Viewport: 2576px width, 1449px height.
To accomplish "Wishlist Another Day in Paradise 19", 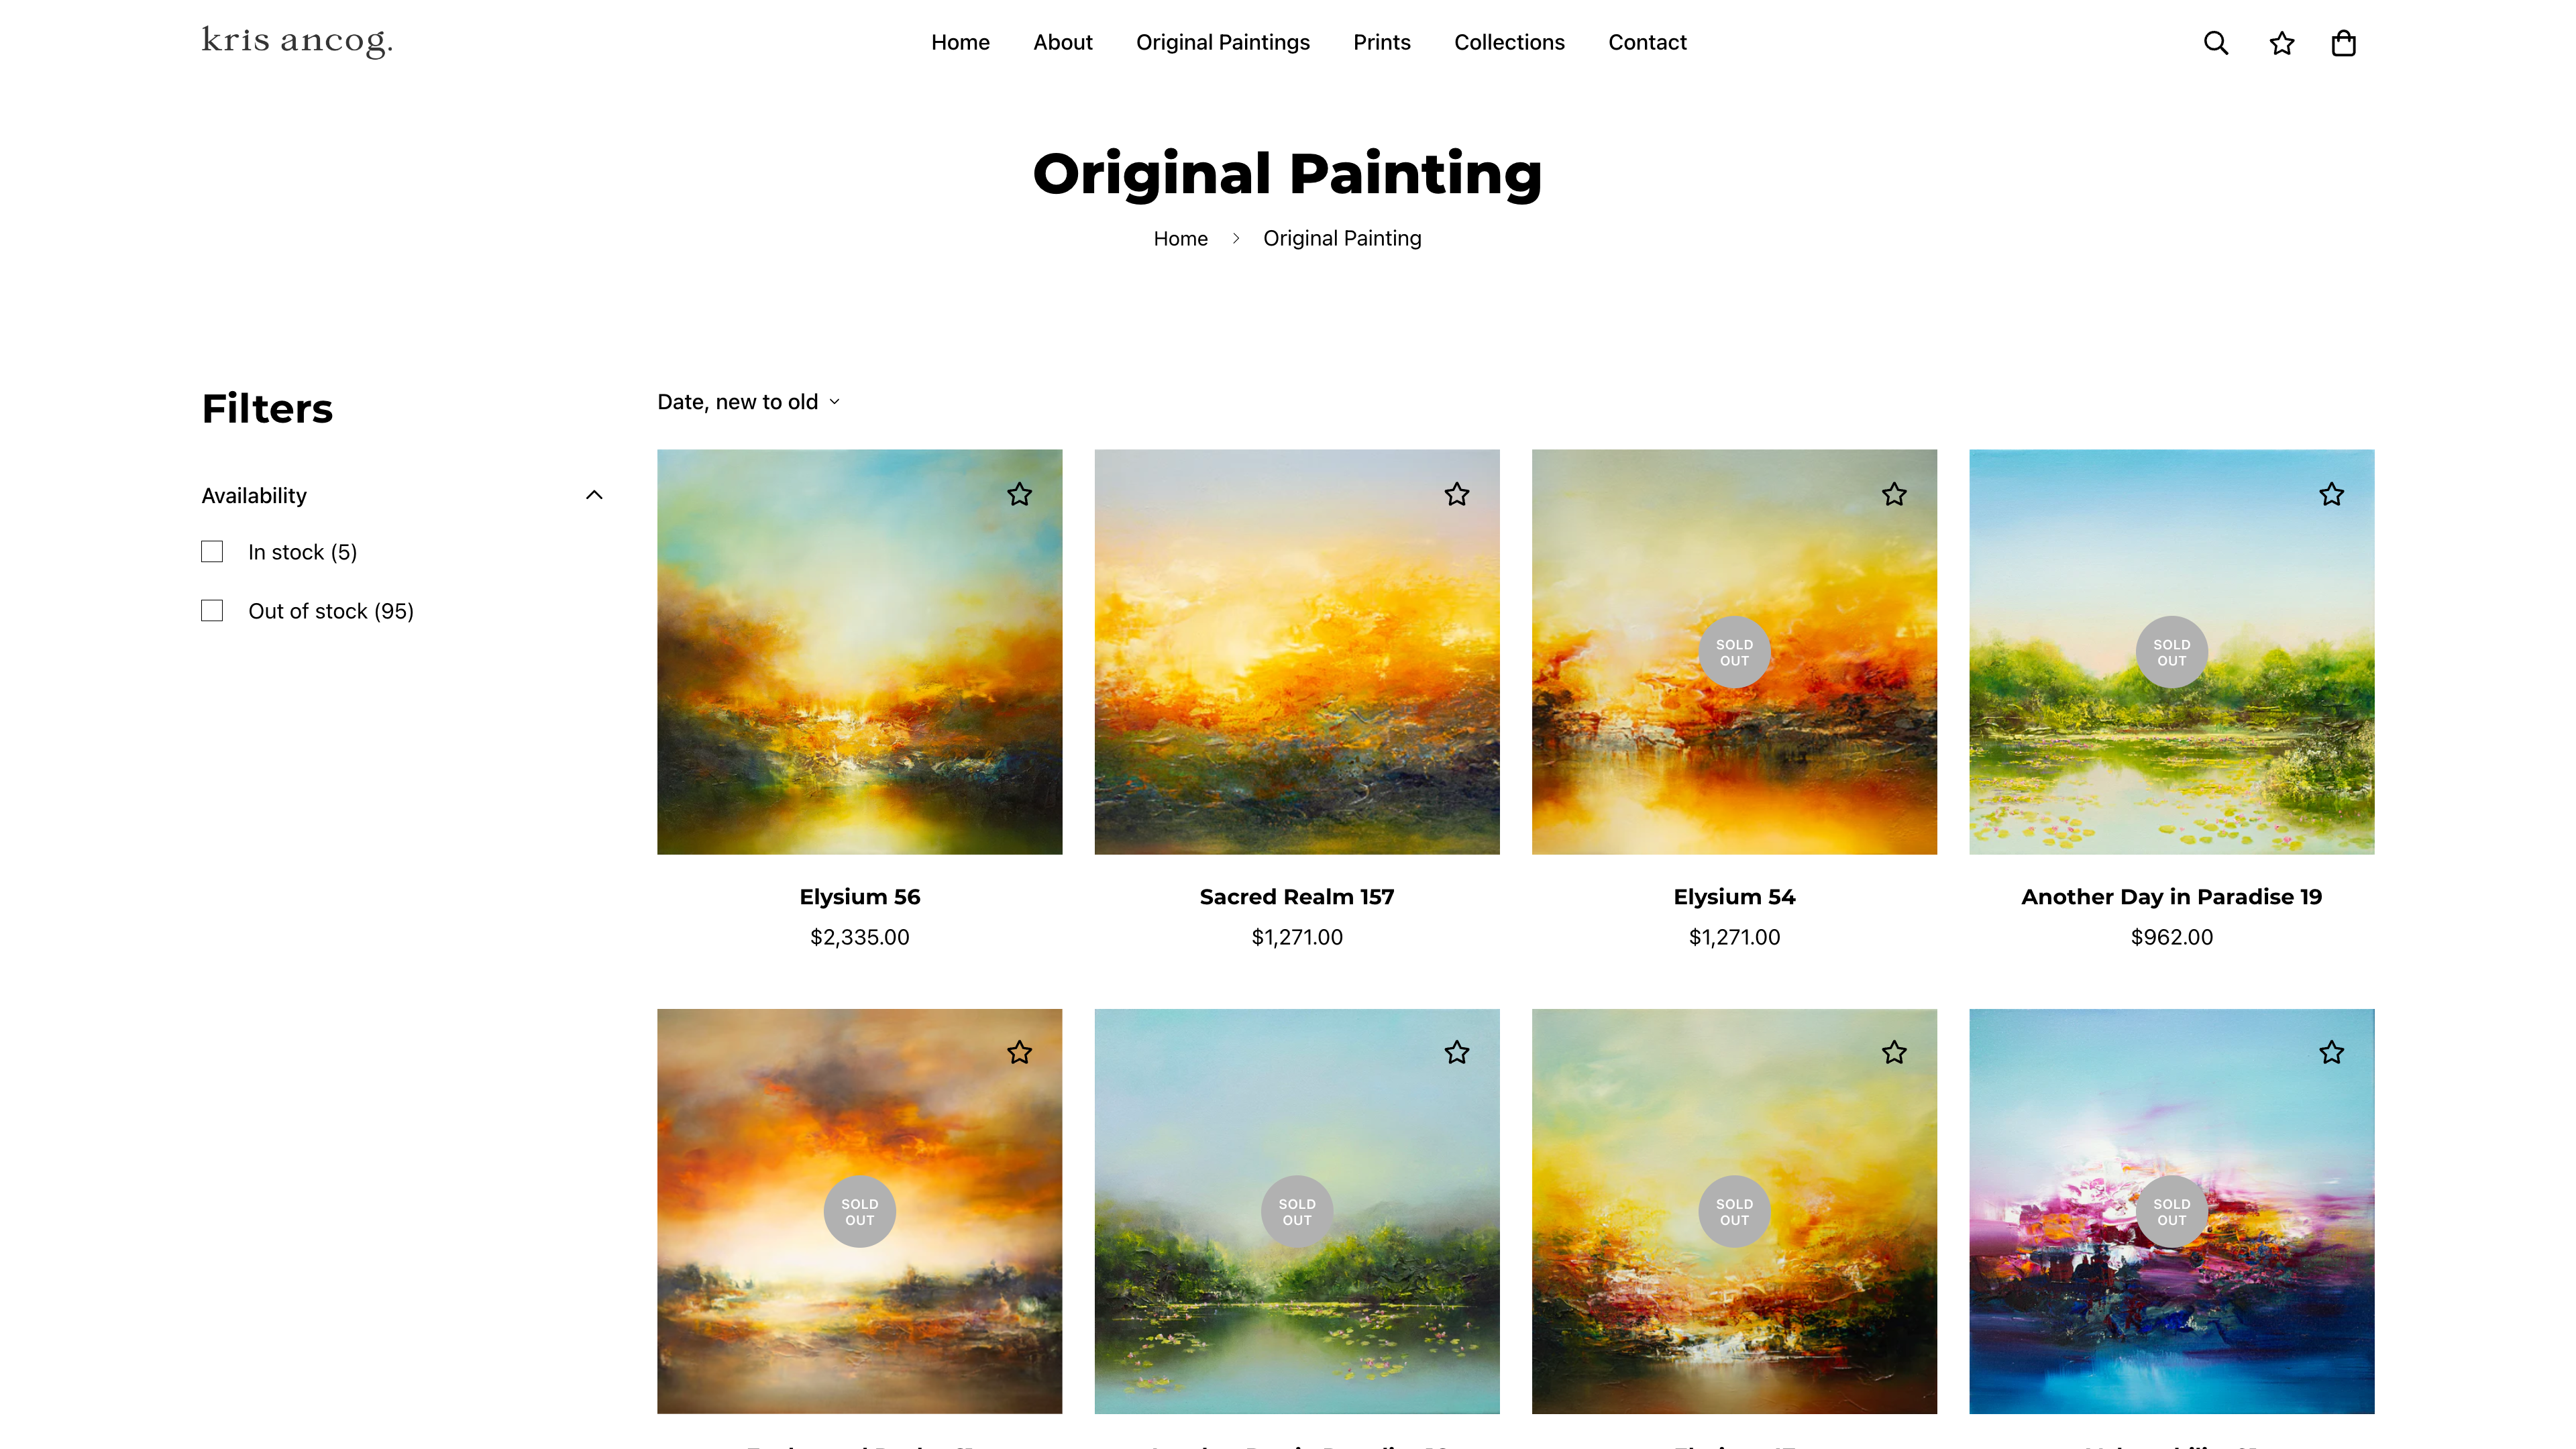I will [2331, 494].
